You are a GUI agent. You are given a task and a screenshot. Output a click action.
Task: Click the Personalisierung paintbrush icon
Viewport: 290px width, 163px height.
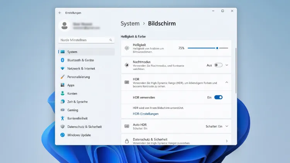pyautogui.click(x=63, y=77)
